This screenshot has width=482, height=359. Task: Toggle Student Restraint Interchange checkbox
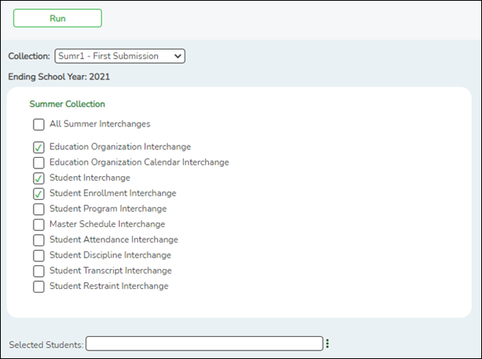[38, 287]
